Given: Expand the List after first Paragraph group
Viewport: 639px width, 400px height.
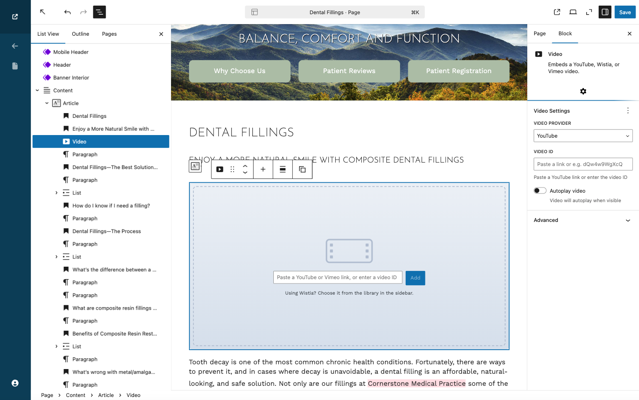Looking at the screenshot, I should pos(56,193).
